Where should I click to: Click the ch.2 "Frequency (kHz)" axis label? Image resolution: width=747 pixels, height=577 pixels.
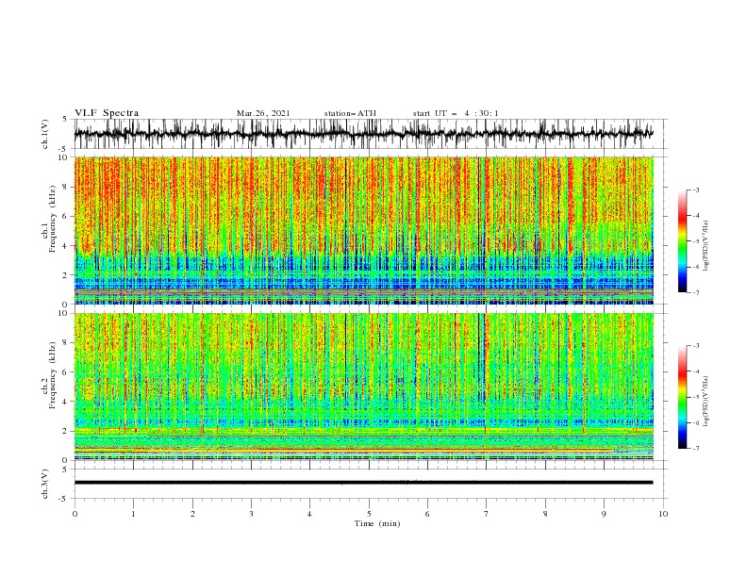point(53,374)
